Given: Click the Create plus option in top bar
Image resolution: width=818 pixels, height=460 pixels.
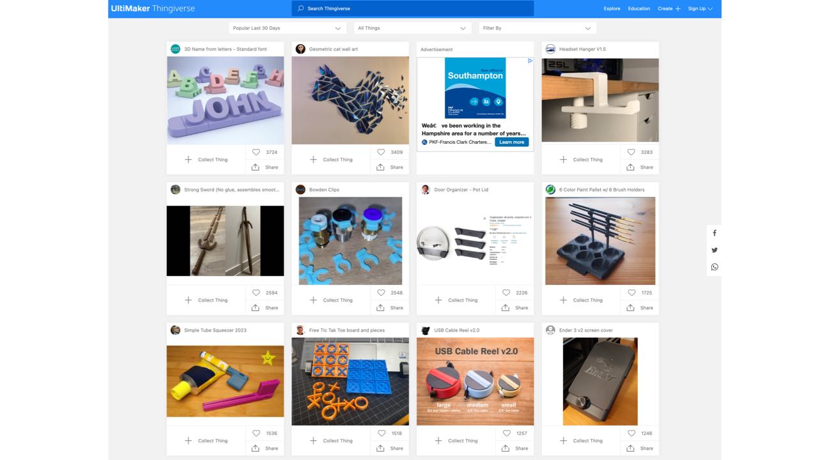Looking at the screenshot, I should (x=669, y=8).
